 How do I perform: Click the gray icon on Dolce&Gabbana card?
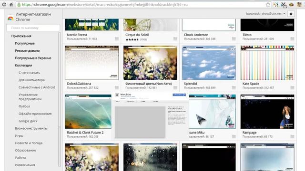117,87
